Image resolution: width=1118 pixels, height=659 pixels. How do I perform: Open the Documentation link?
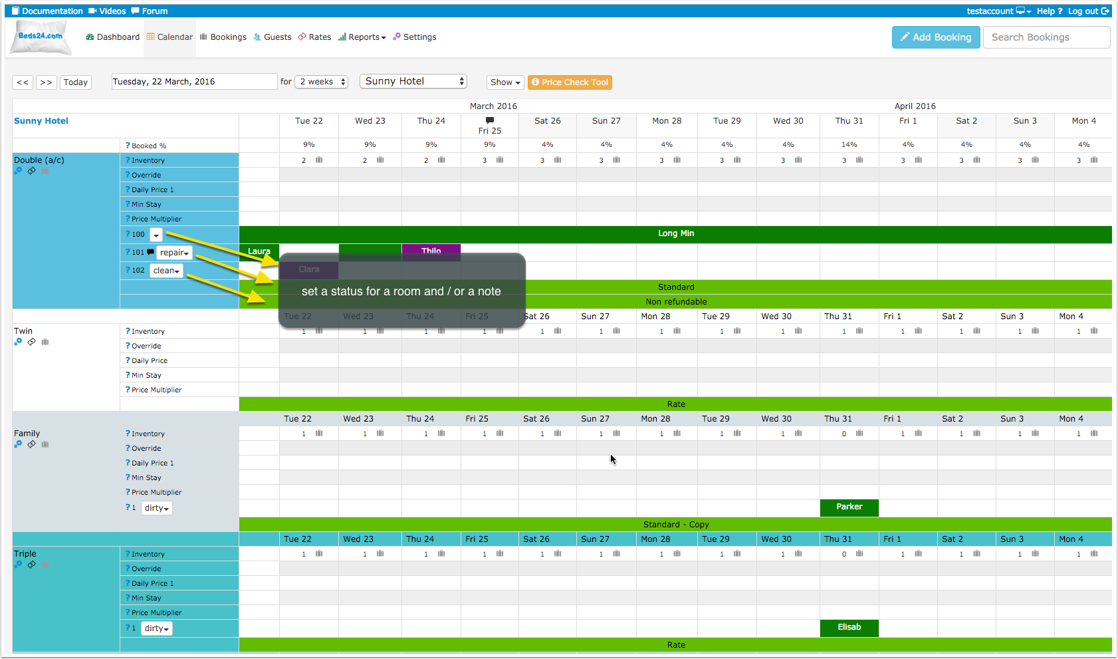coord(47,11)
